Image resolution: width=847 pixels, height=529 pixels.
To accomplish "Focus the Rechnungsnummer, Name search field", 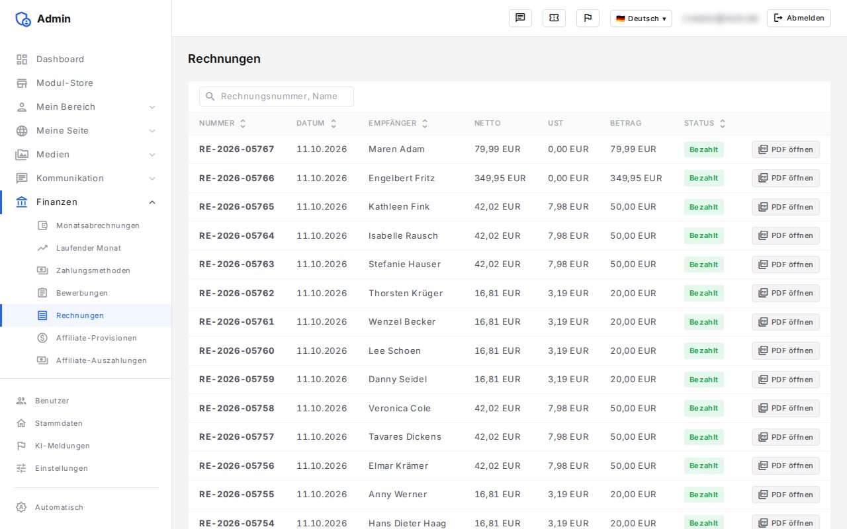I will (277, 97).
